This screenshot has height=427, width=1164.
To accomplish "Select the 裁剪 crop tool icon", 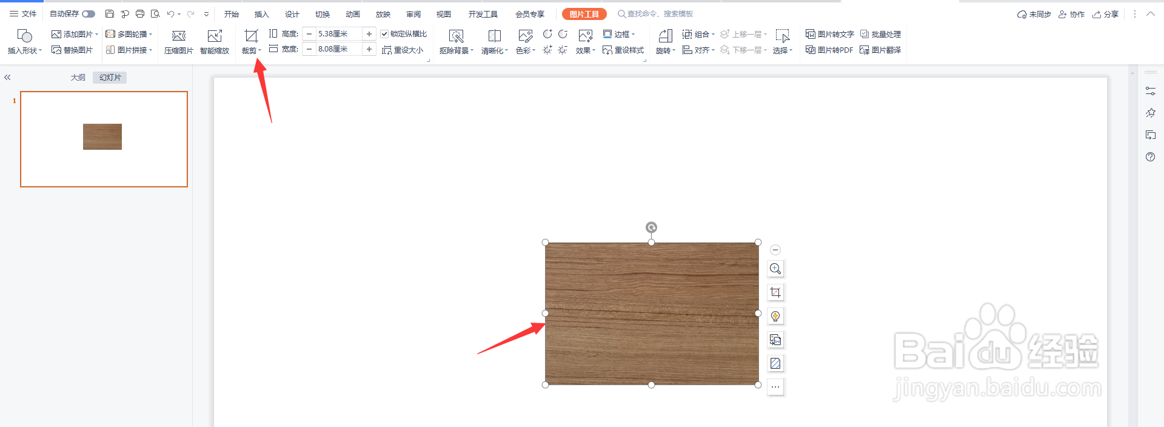I will pos(251,36).
